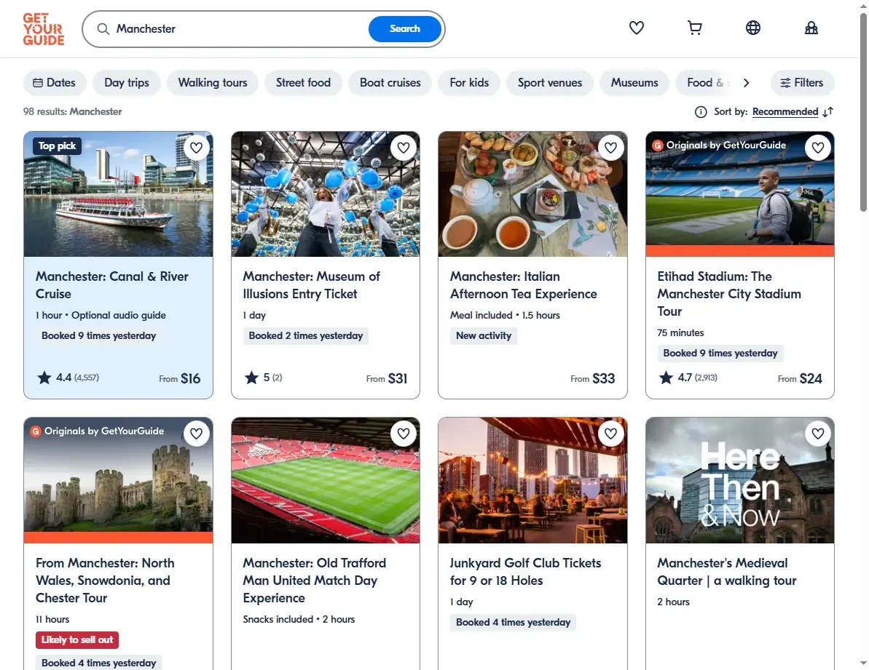Click the From $24 price
Image resolution: width=869 pixels, height=670 pixels.
pyautogui.click(x=800, y=379)
